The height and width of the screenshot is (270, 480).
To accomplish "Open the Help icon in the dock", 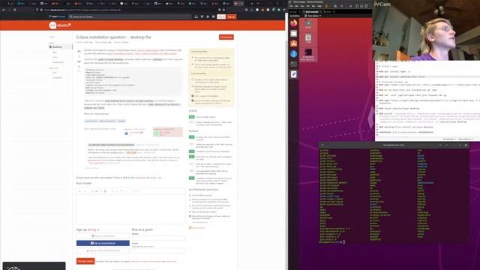I will [x=293, y=54].
